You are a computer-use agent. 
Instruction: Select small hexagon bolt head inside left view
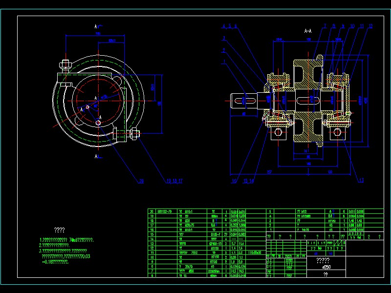click(98, 123)
